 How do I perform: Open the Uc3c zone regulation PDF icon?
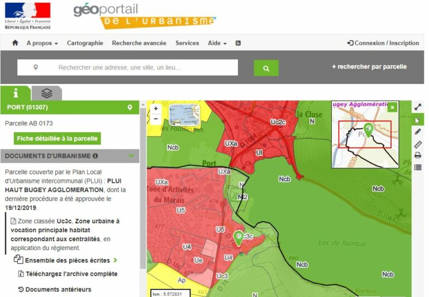[x=13, y=221]
